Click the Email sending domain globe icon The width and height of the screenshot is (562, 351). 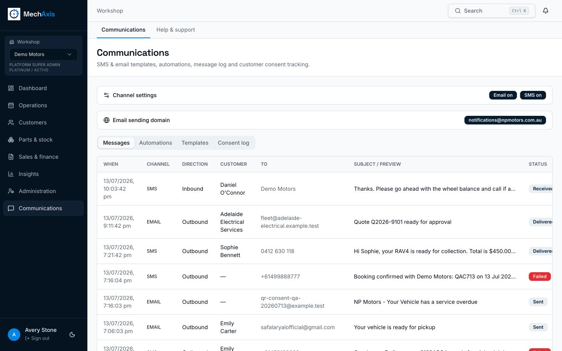(107, 120)
